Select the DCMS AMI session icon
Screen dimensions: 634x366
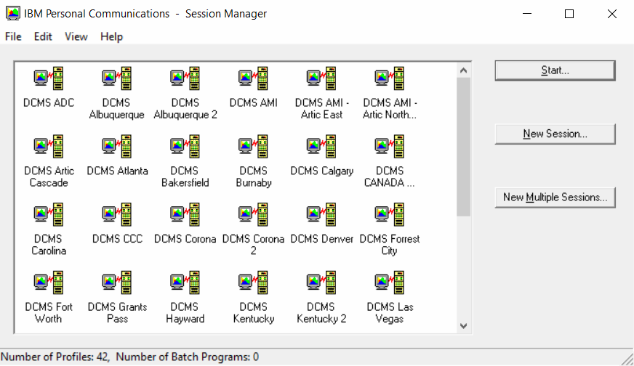click(x=254, y=78)
